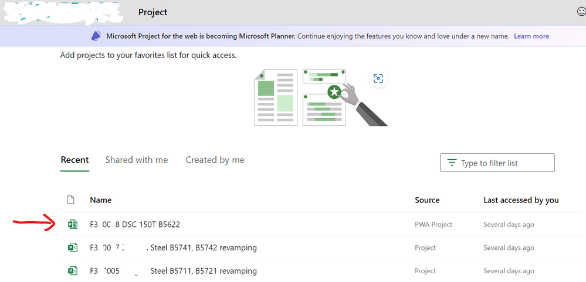This screenshot has width=586, height=282.
Task: Click the filter lines icon in filter box
Action: (452, 163)
